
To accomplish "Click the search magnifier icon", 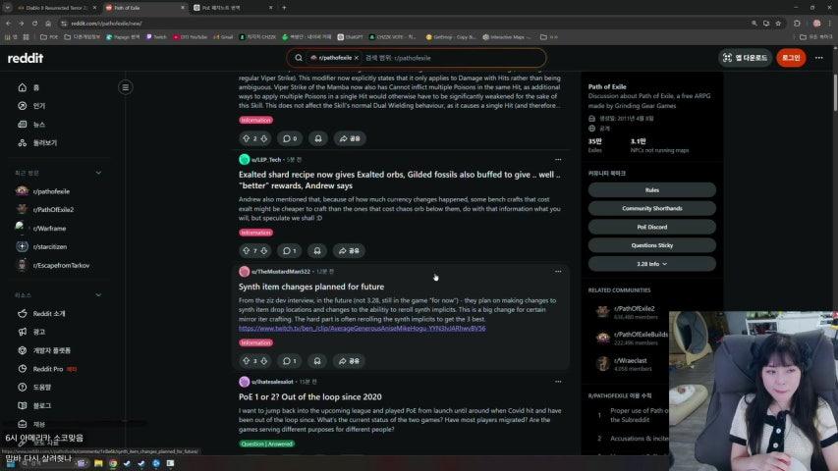I will [299, 58].
